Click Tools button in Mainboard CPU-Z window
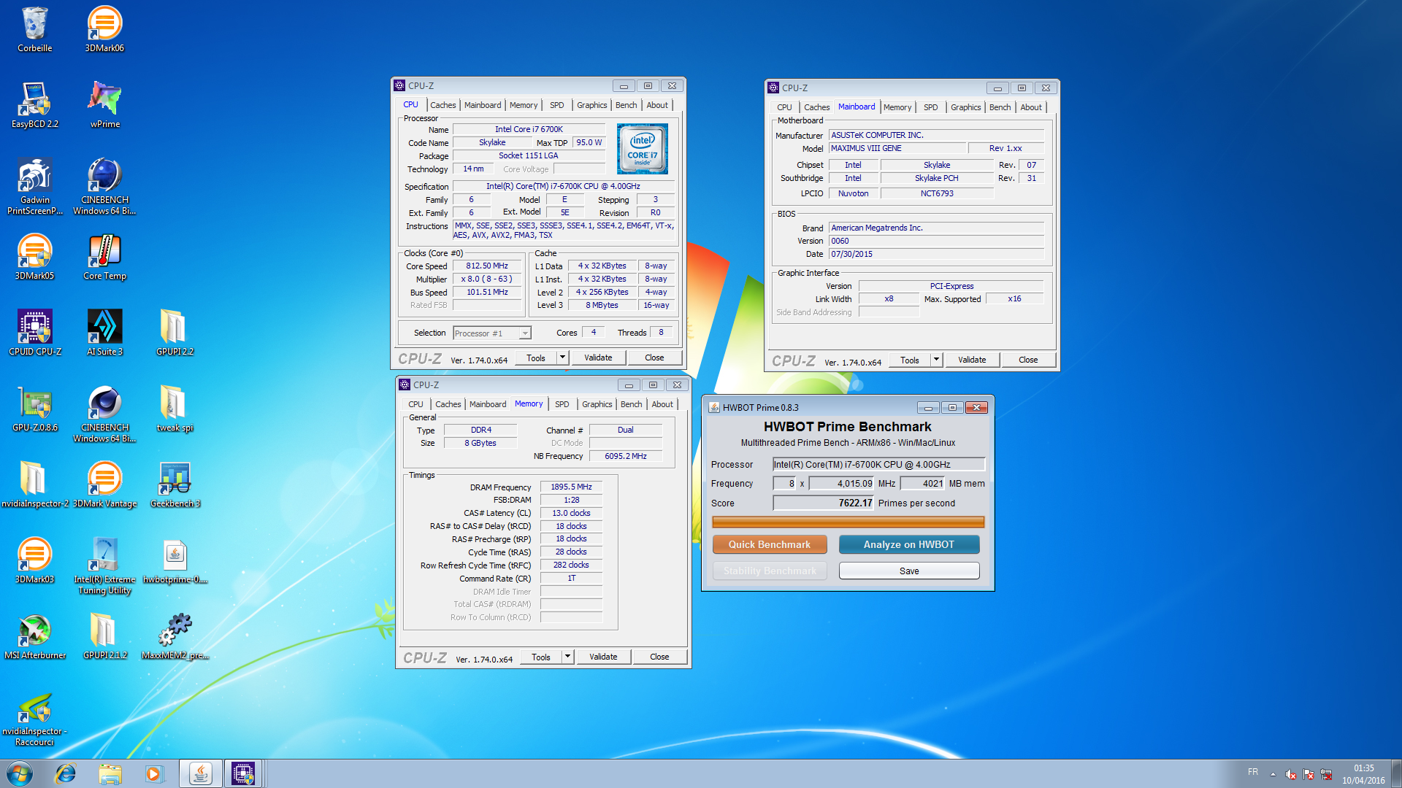The height and width of the screenshot is (788, 1402). tap(910, 360)
